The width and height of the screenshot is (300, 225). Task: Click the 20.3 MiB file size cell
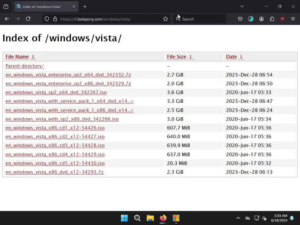click(177, 163)
